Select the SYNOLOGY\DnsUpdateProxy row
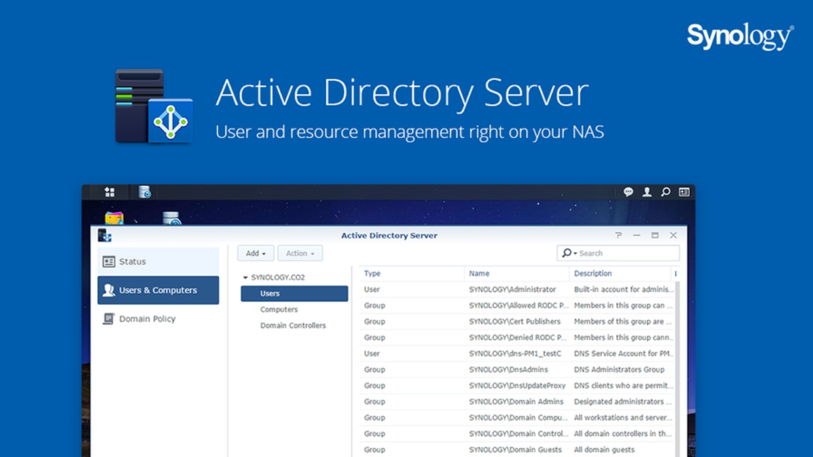 tap(516, 385)
